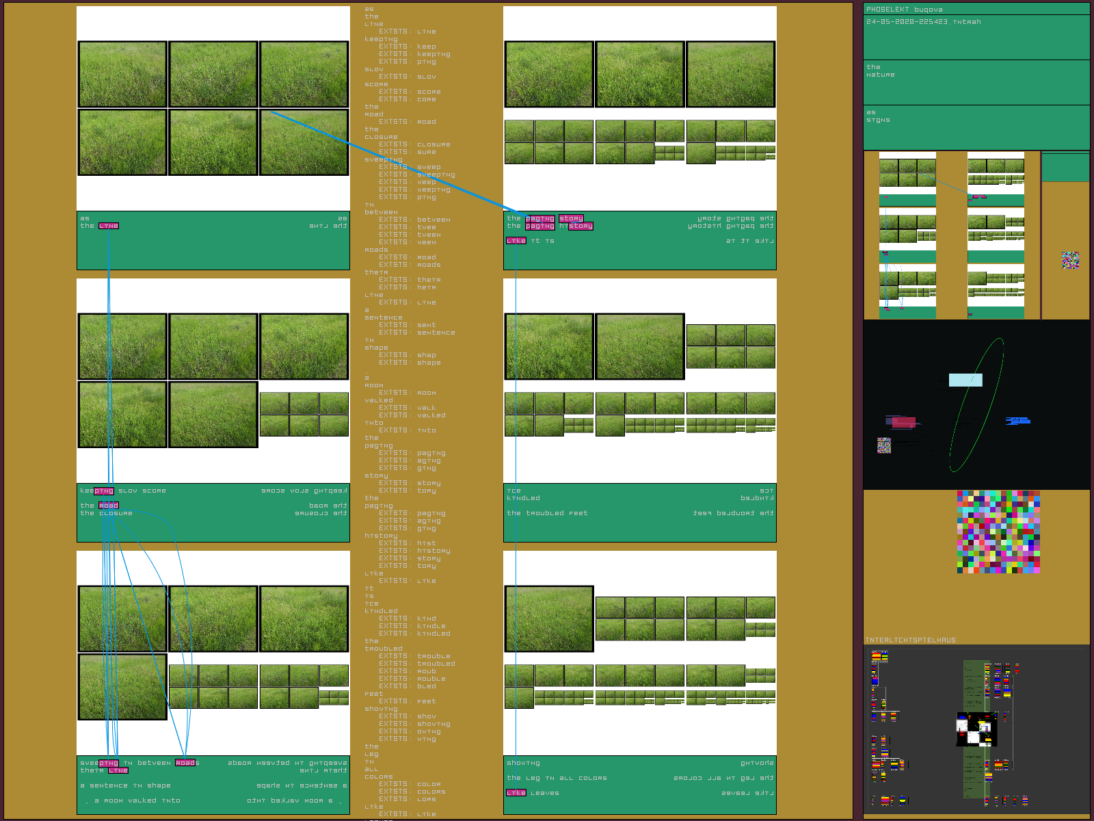Image resolution: width=1094 pixels, height=821 pixels.
Task: Click the miniature page overview in sidebar
Action: [x=952, y=235]
